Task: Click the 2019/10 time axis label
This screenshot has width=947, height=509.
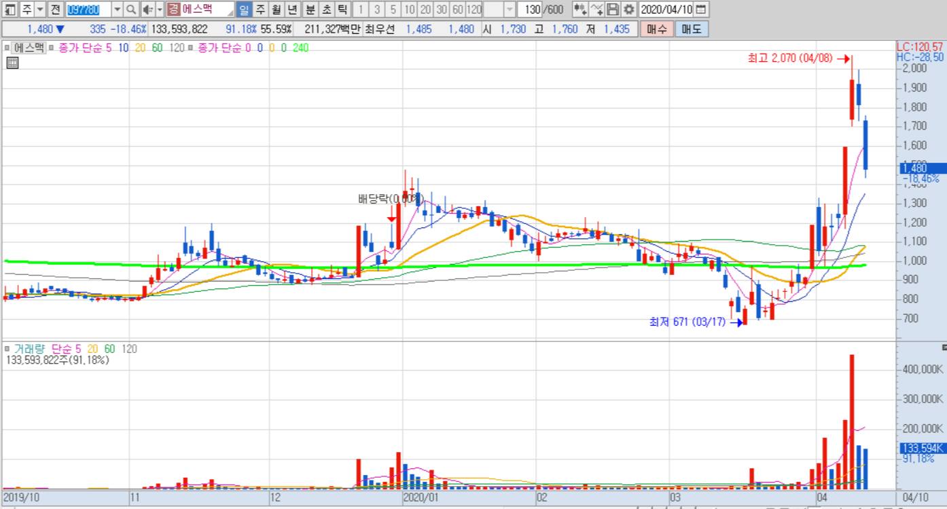Action: point(22,498)
